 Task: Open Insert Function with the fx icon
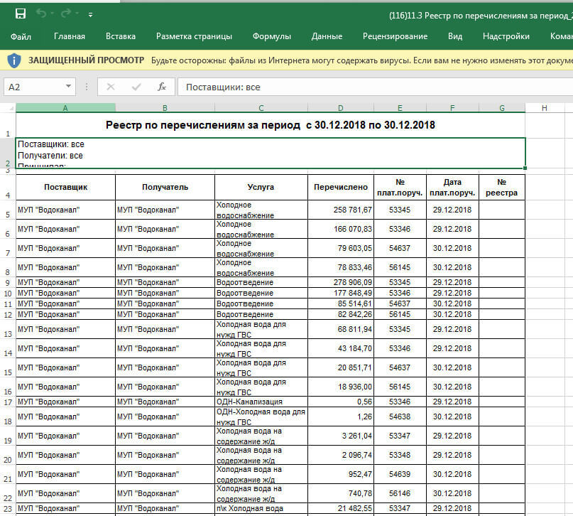pos(161,87)
